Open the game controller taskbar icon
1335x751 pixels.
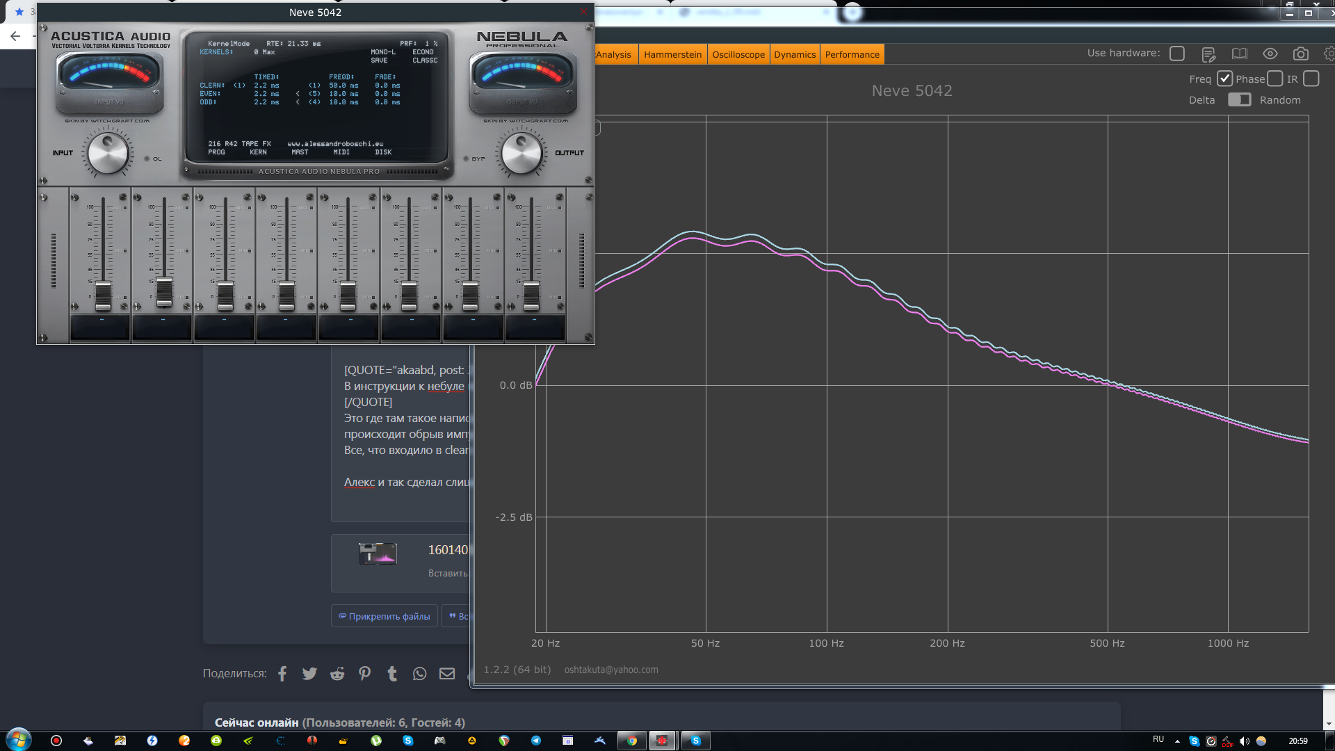click(x=439, y=741)
